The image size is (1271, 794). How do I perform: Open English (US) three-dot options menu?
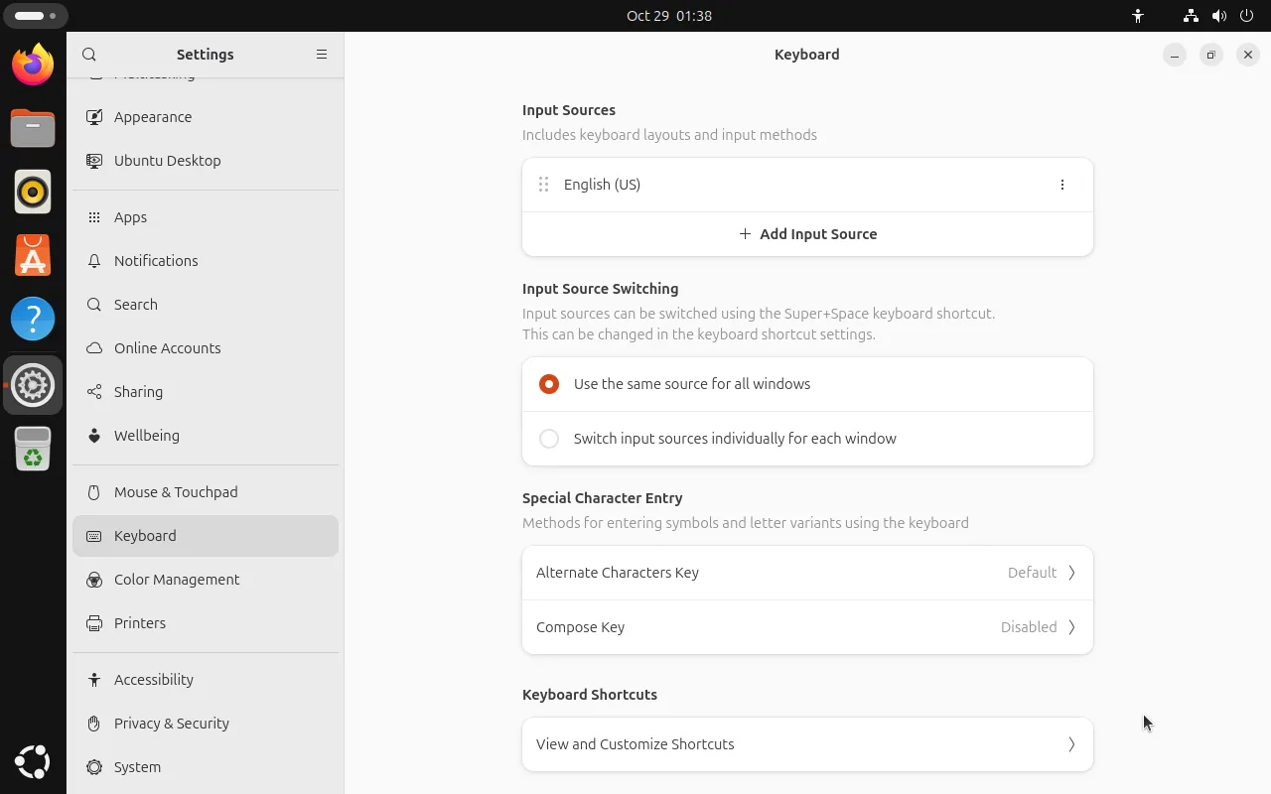(x=1062, y=185)
